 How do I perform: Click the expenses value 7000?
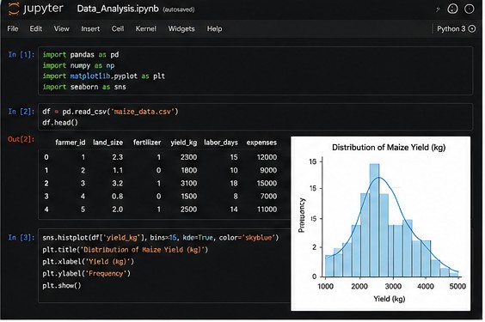pos(268,196)
